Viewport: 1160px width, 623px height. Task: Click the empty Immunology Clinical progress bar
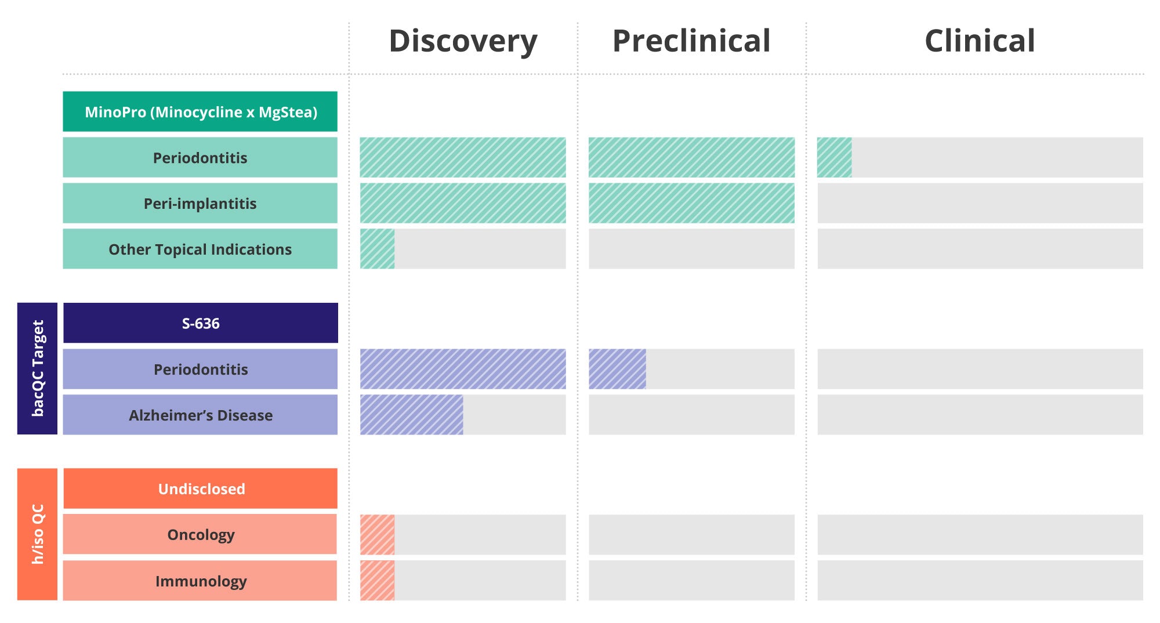click(x=980, y=581)
